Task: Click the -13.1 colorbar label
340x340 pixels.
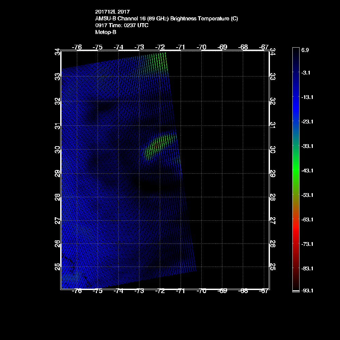Action: pos(307,97)
